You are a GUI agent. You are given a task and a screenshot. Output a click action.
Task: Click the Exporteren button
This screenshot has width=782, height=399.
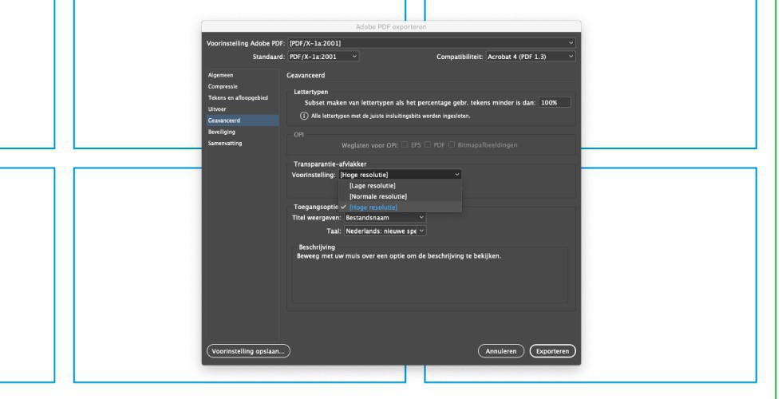pos(552,351)
